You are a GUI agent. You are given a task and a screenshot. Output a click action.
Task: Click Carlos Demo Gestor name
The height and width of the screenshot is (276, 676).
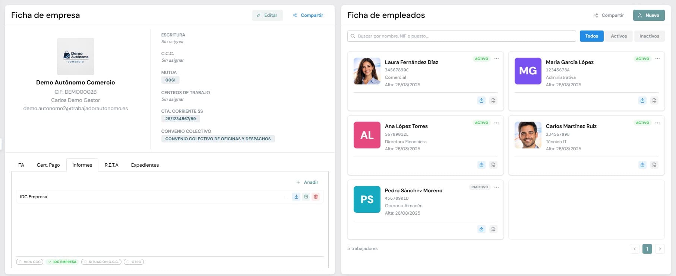click(76, 100)
